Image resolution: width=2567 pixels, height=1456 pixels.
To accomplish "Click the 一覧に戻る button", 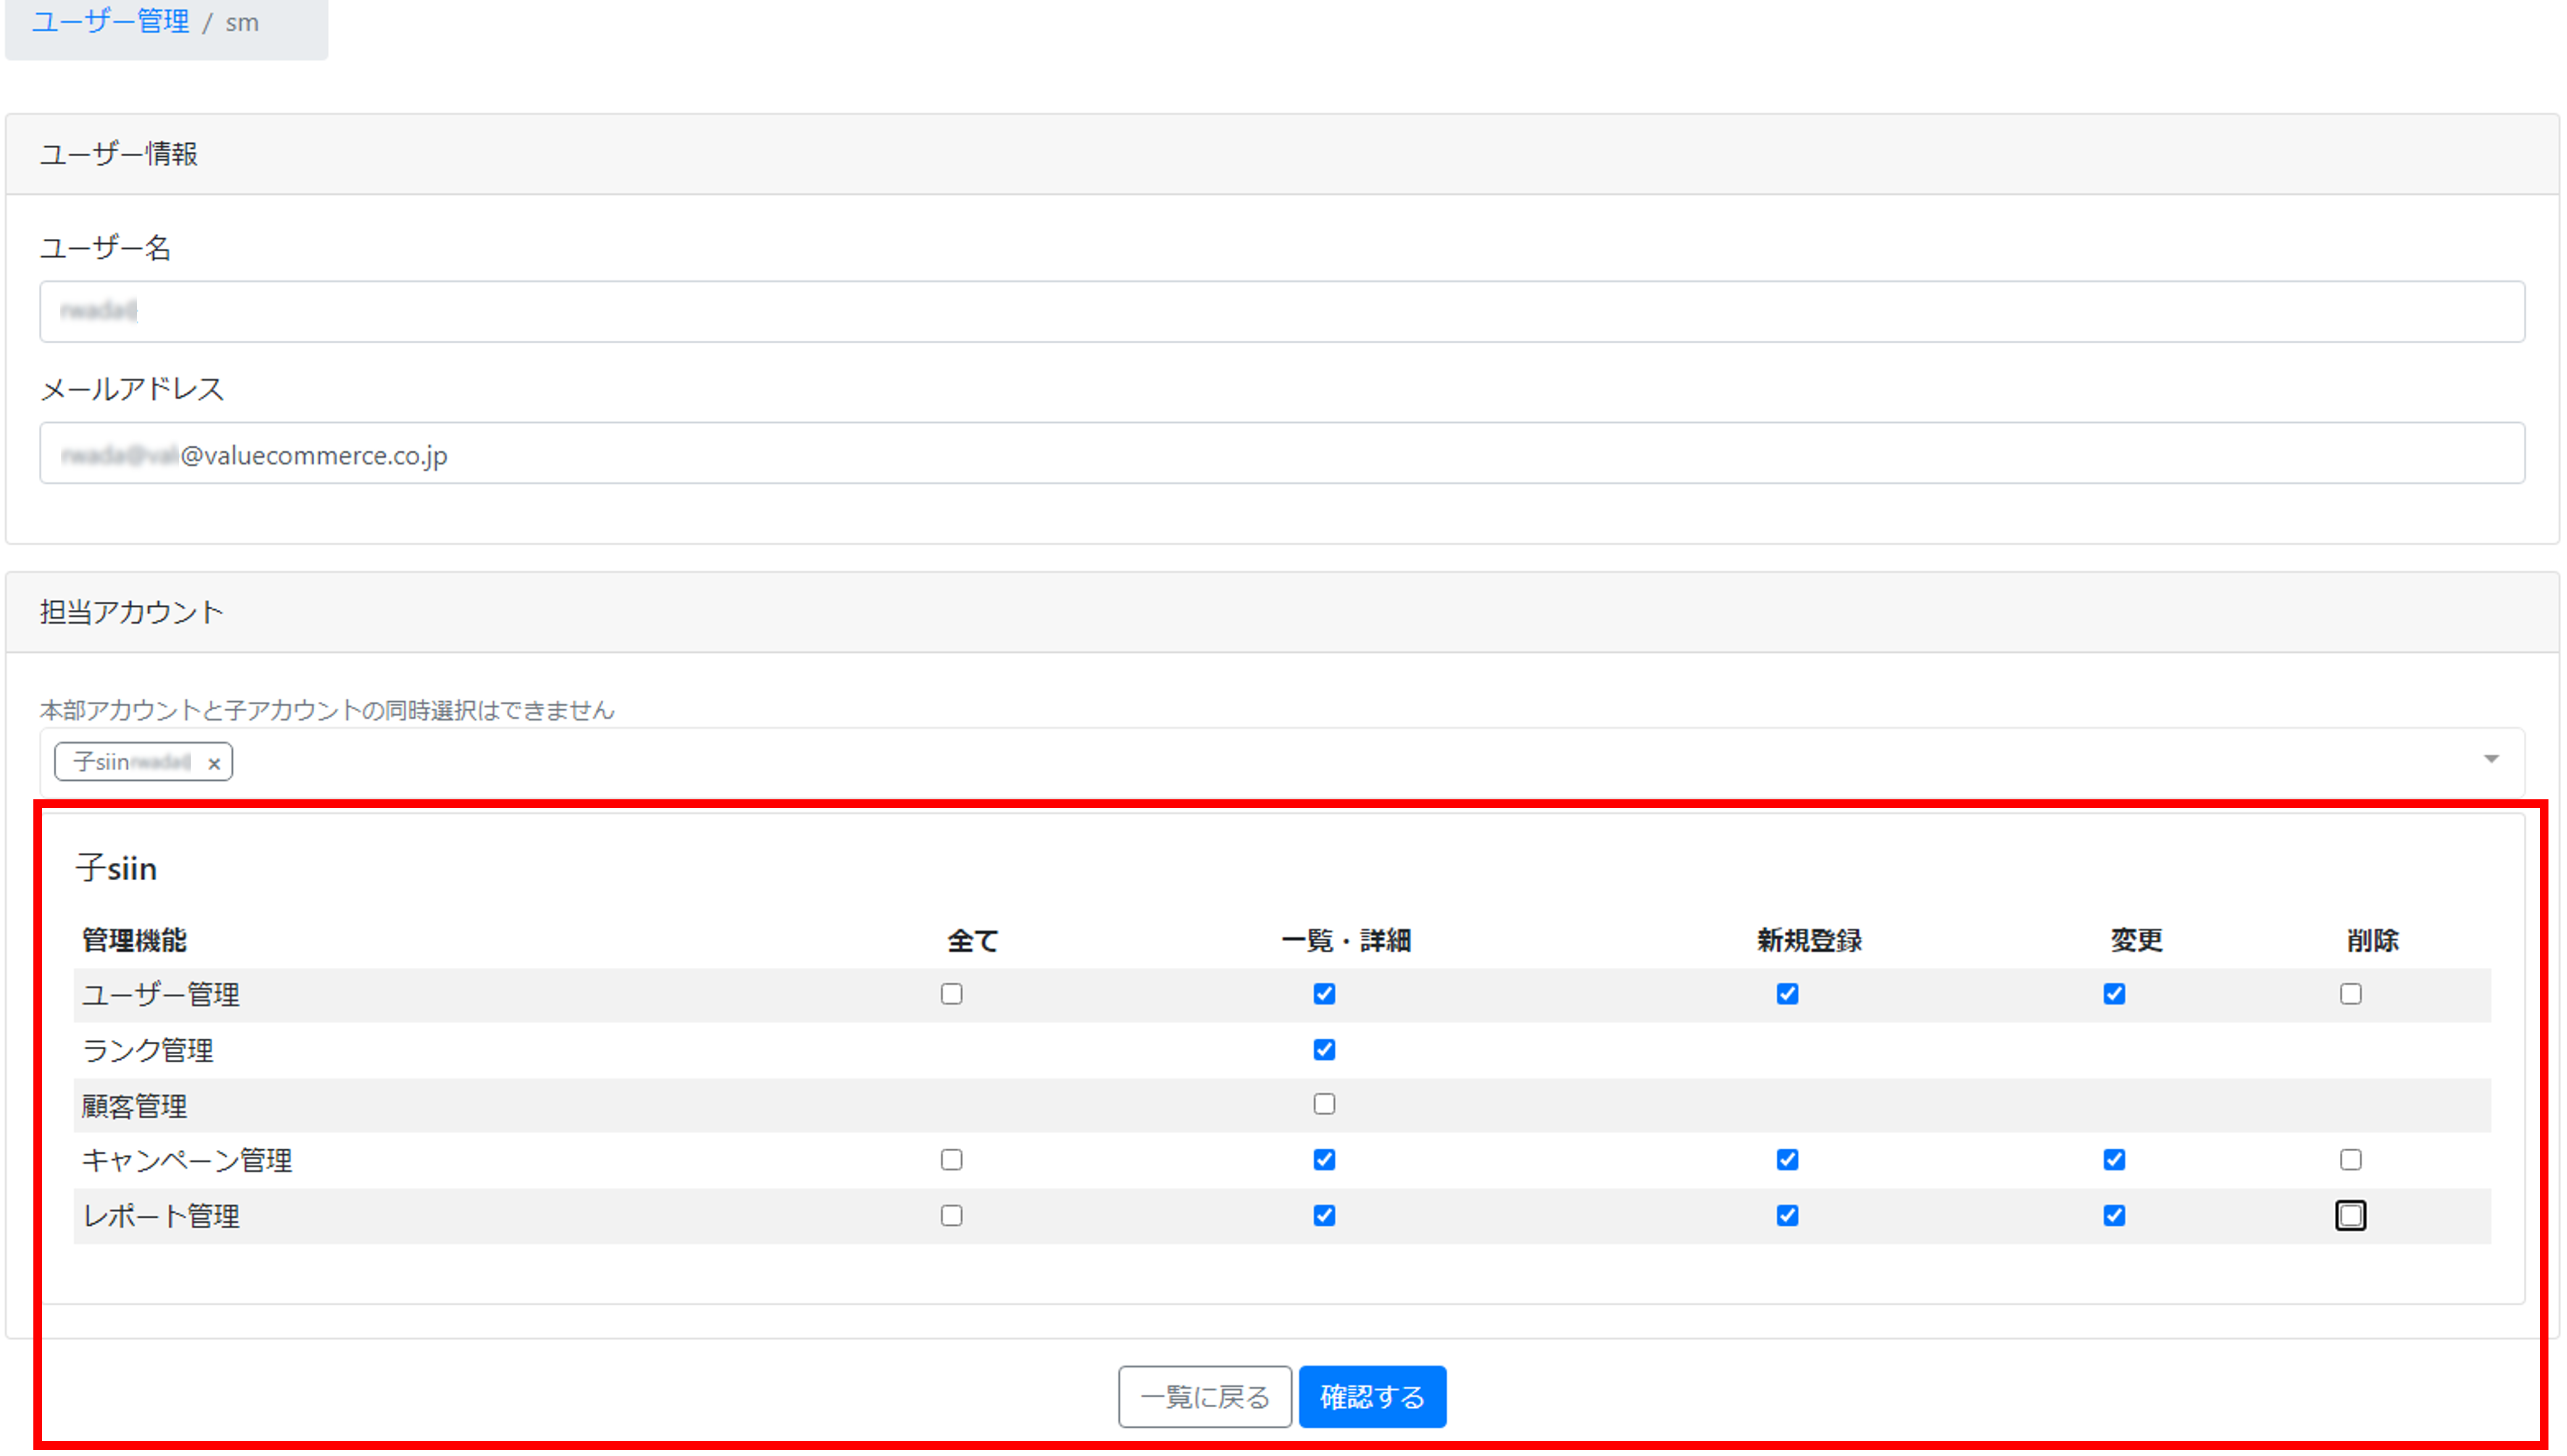I will coord(1205,1397).
